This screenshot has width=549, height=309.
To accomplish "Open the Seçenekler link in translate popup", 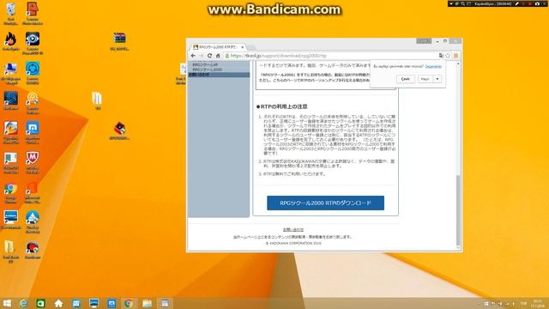I will (433, 66).
